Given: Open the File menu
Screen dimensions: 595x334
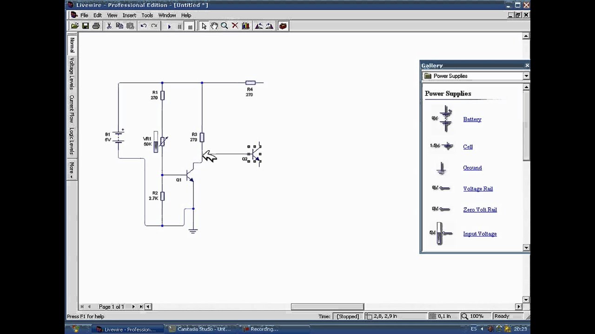Looking at the screenshot, I should tap(84, 15).
